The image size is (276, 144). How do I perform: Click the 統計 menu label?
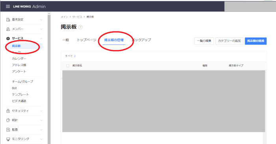point(15,120)
